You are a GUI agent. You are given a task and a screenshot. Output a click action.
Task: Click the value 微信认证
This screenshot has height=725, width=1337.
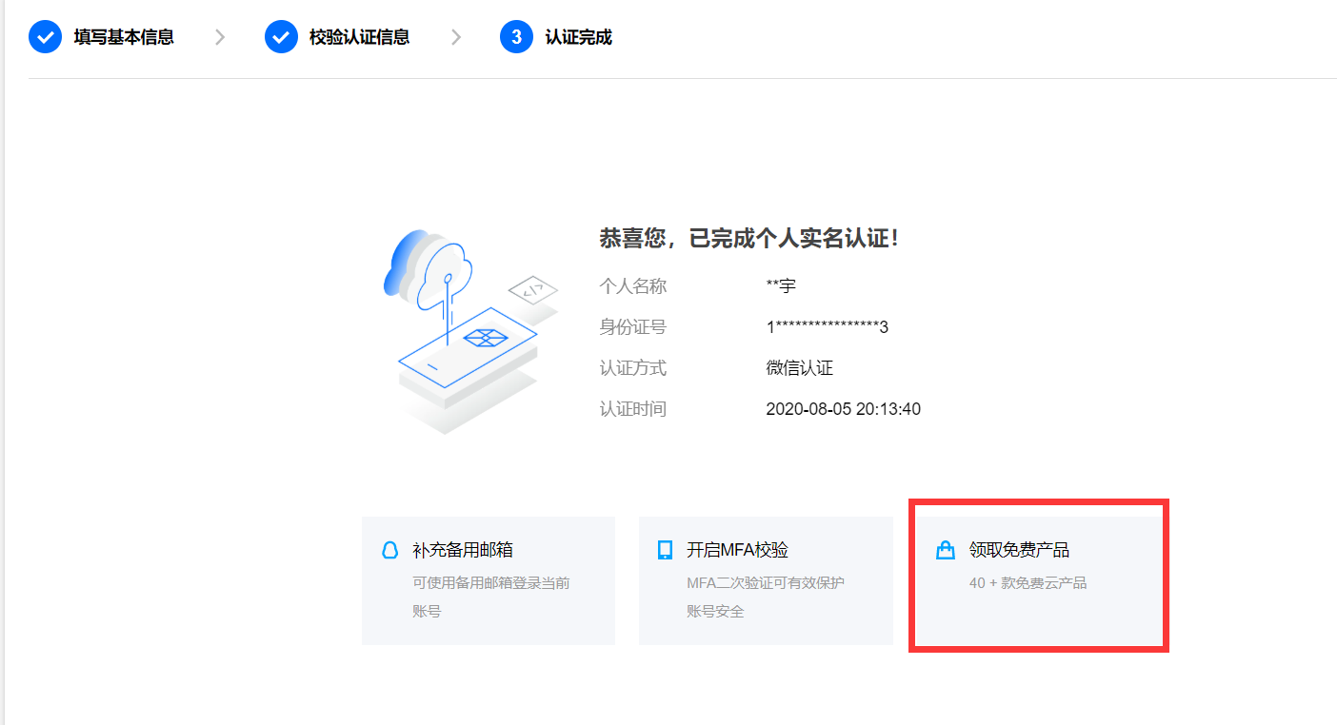tap(800, 368)
